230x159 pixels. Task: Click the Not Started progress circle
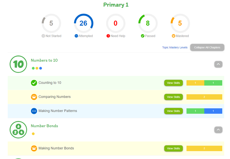tap(51, 23)
